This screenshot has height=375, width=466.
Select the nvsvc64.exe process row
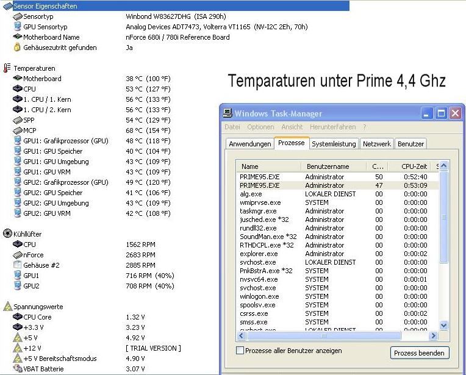337,279
